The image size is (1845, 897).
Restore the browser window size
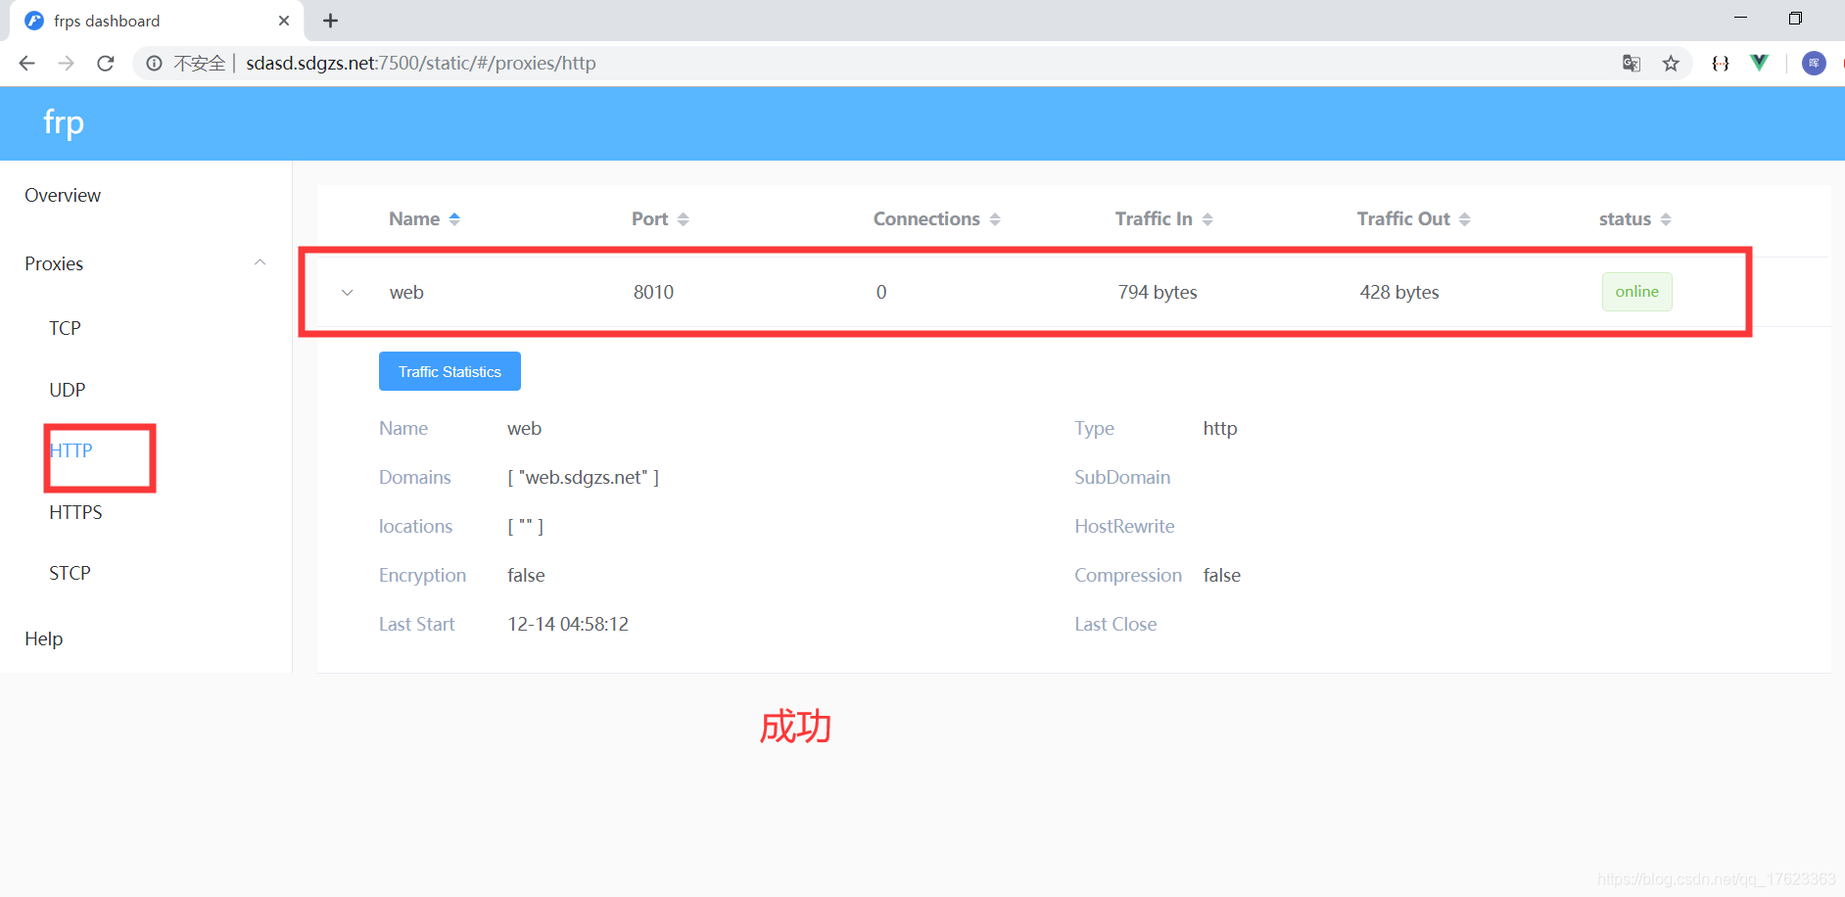[x=1795, y=18]
